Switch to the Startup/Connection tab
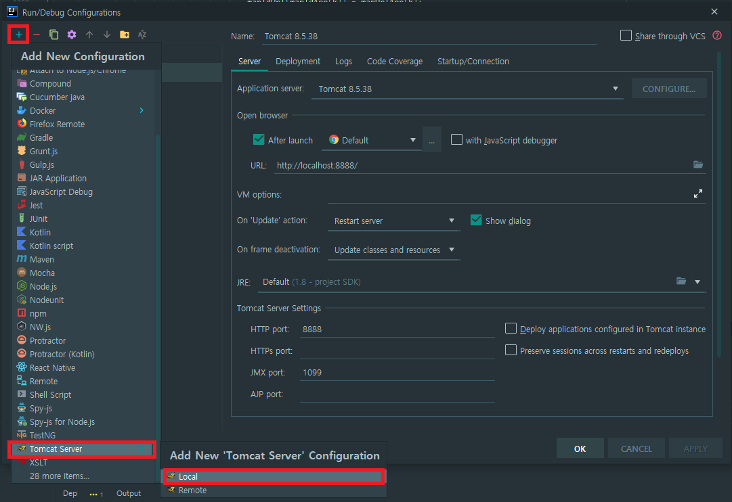This screenshot has width=732, height=502. click(x=473, y=61)
